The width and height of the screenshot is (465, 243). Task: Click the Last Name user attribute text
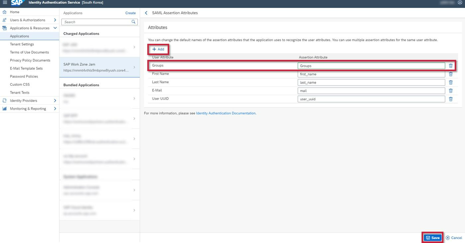(x=160, y=82)
